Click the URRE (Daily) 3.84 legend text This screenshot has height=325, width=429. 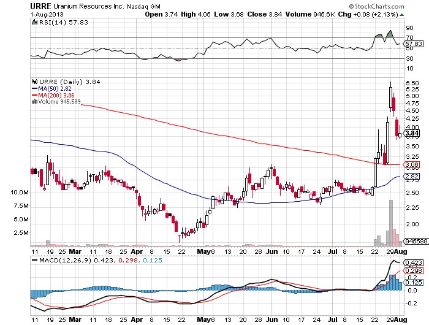(x=70, y=82)
